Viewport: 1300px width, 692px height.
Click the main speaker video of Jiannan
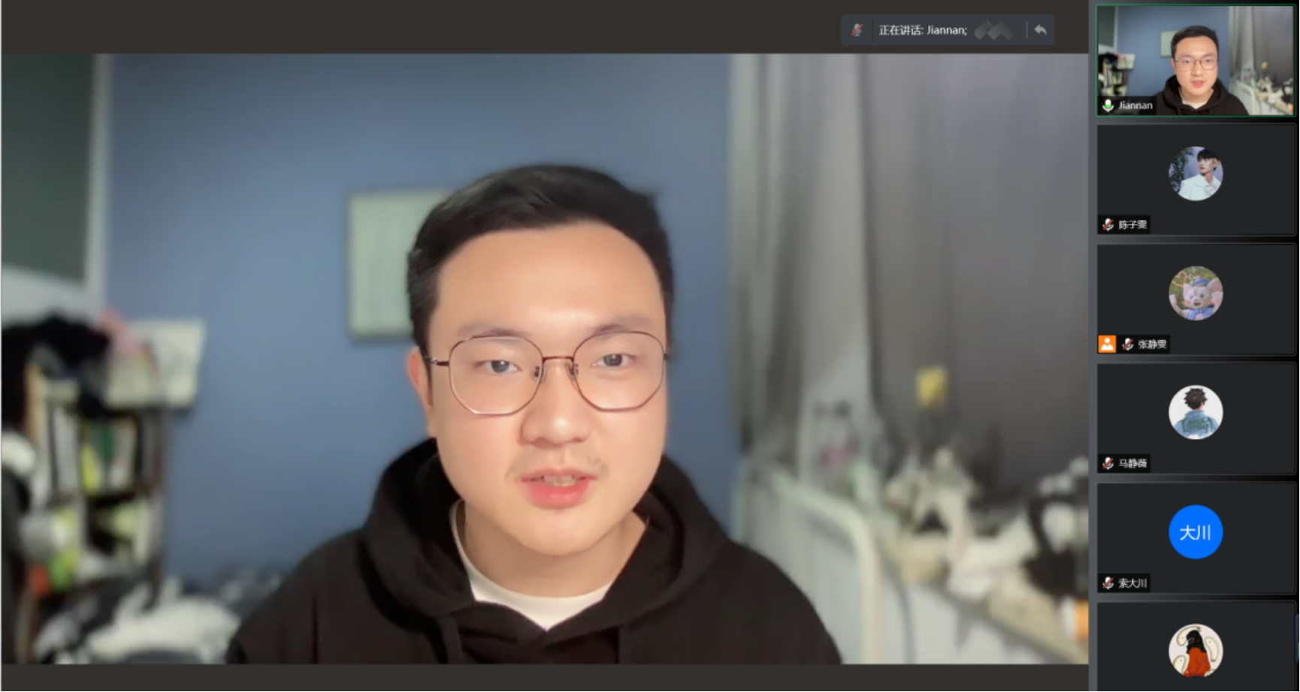544,359
